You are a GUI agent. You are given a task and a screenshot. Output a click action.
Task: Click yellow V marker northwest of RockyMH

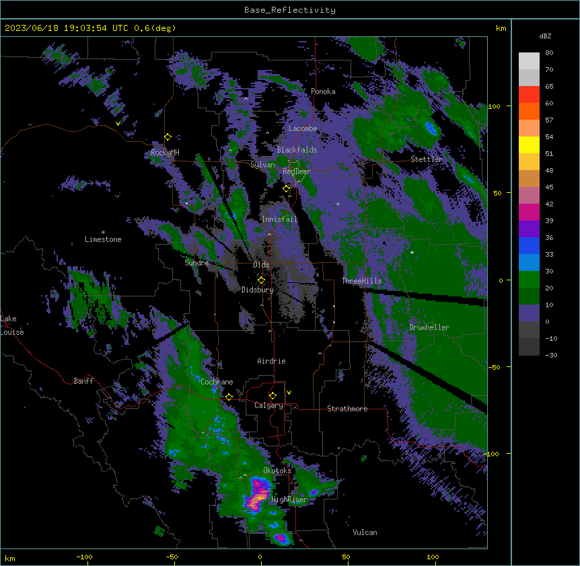point(118,124)
